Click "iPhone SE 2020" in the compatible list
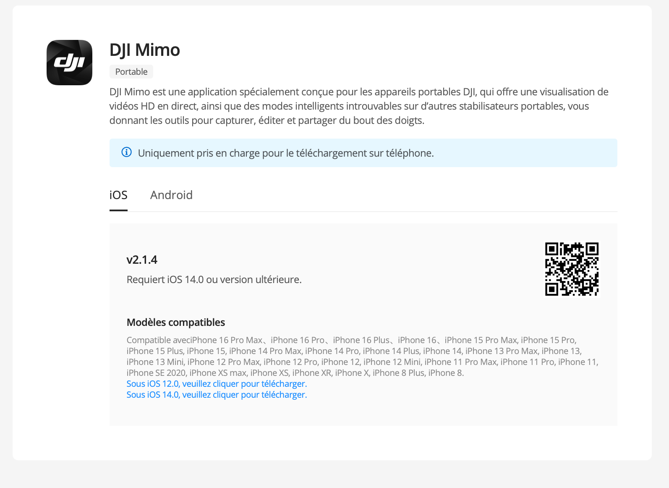Screen dimensions: 669x488 coord(156,373)
